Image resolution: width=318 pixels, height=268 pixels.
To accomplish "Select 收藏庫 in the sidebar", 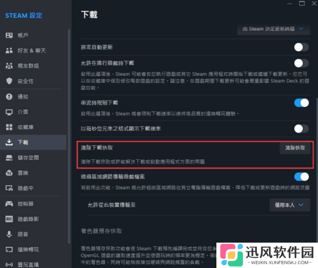I will tap(34, 127).
